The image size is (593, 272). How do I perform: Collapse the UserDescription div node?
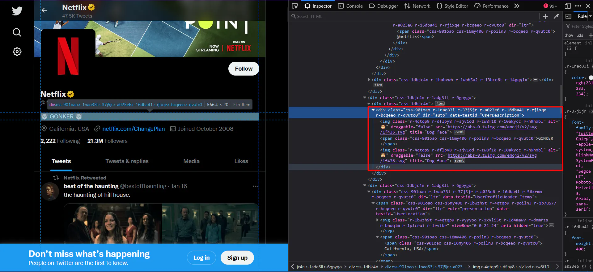pos(373,110)
